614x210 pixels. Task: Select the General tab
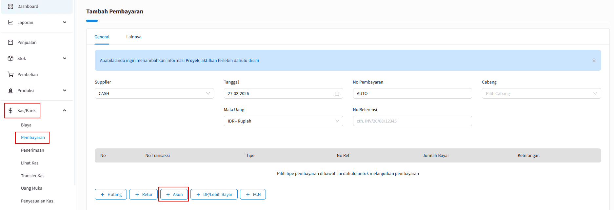[102, 37]
